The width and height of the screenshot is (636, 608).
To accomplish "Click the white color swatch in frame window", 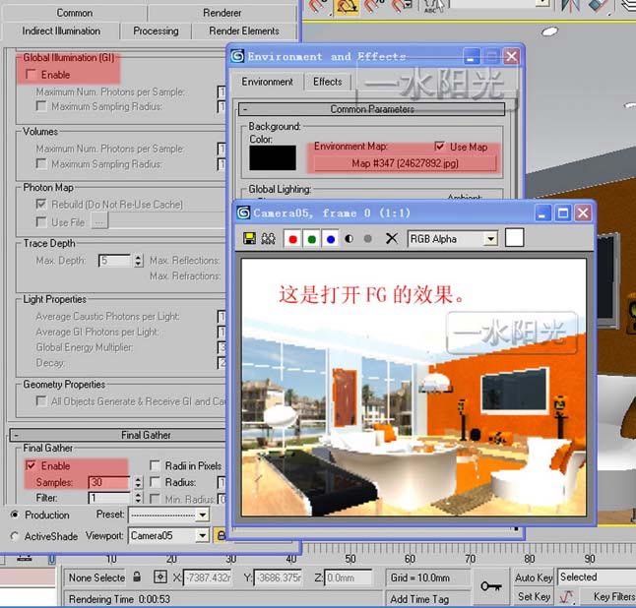I will tap(514, 237).
